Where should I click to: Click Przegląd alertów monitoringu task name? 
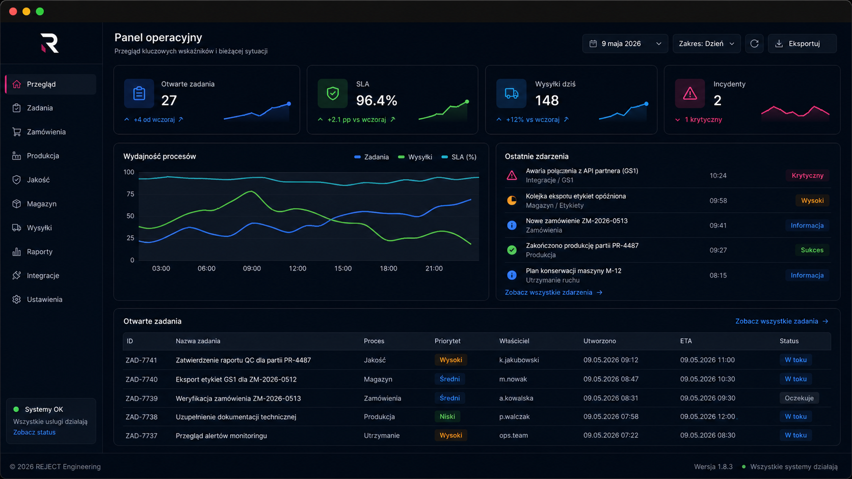pyautogui.click(x=221, y=436)
